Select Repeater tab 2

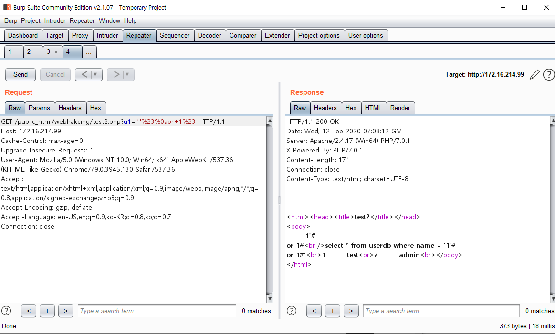(x=29, y=52)
